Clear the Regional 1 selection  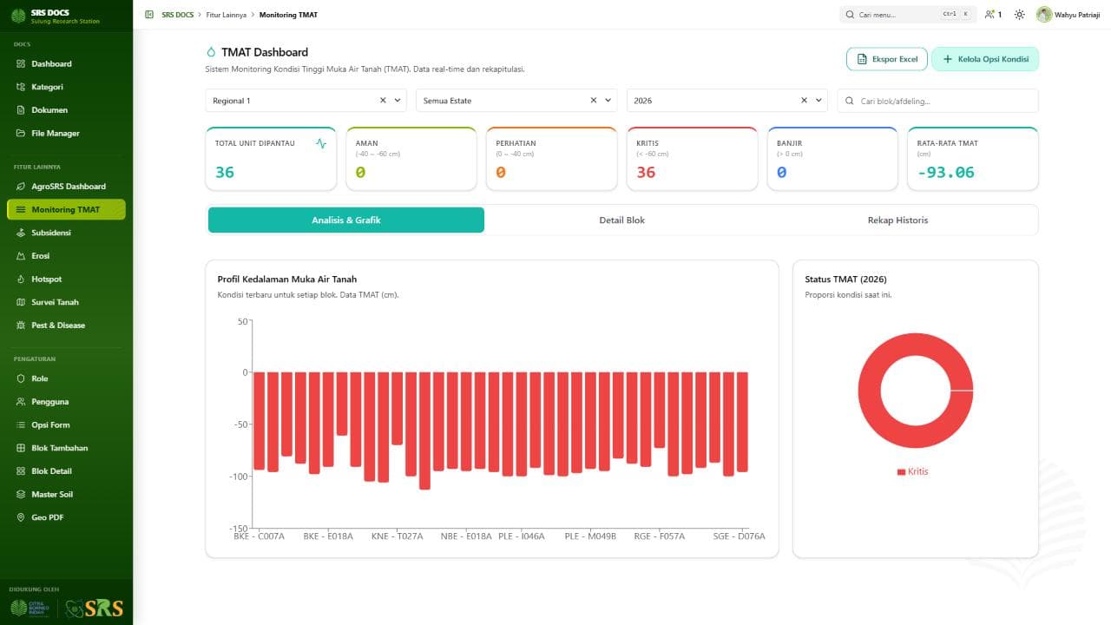pos(383,101)
